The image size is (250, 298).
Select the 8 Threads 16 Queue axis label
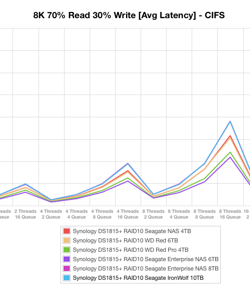(230, 214)
